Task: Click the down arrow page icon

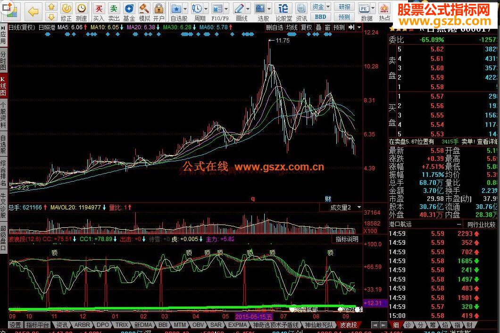Action: [x=51, y=17]
